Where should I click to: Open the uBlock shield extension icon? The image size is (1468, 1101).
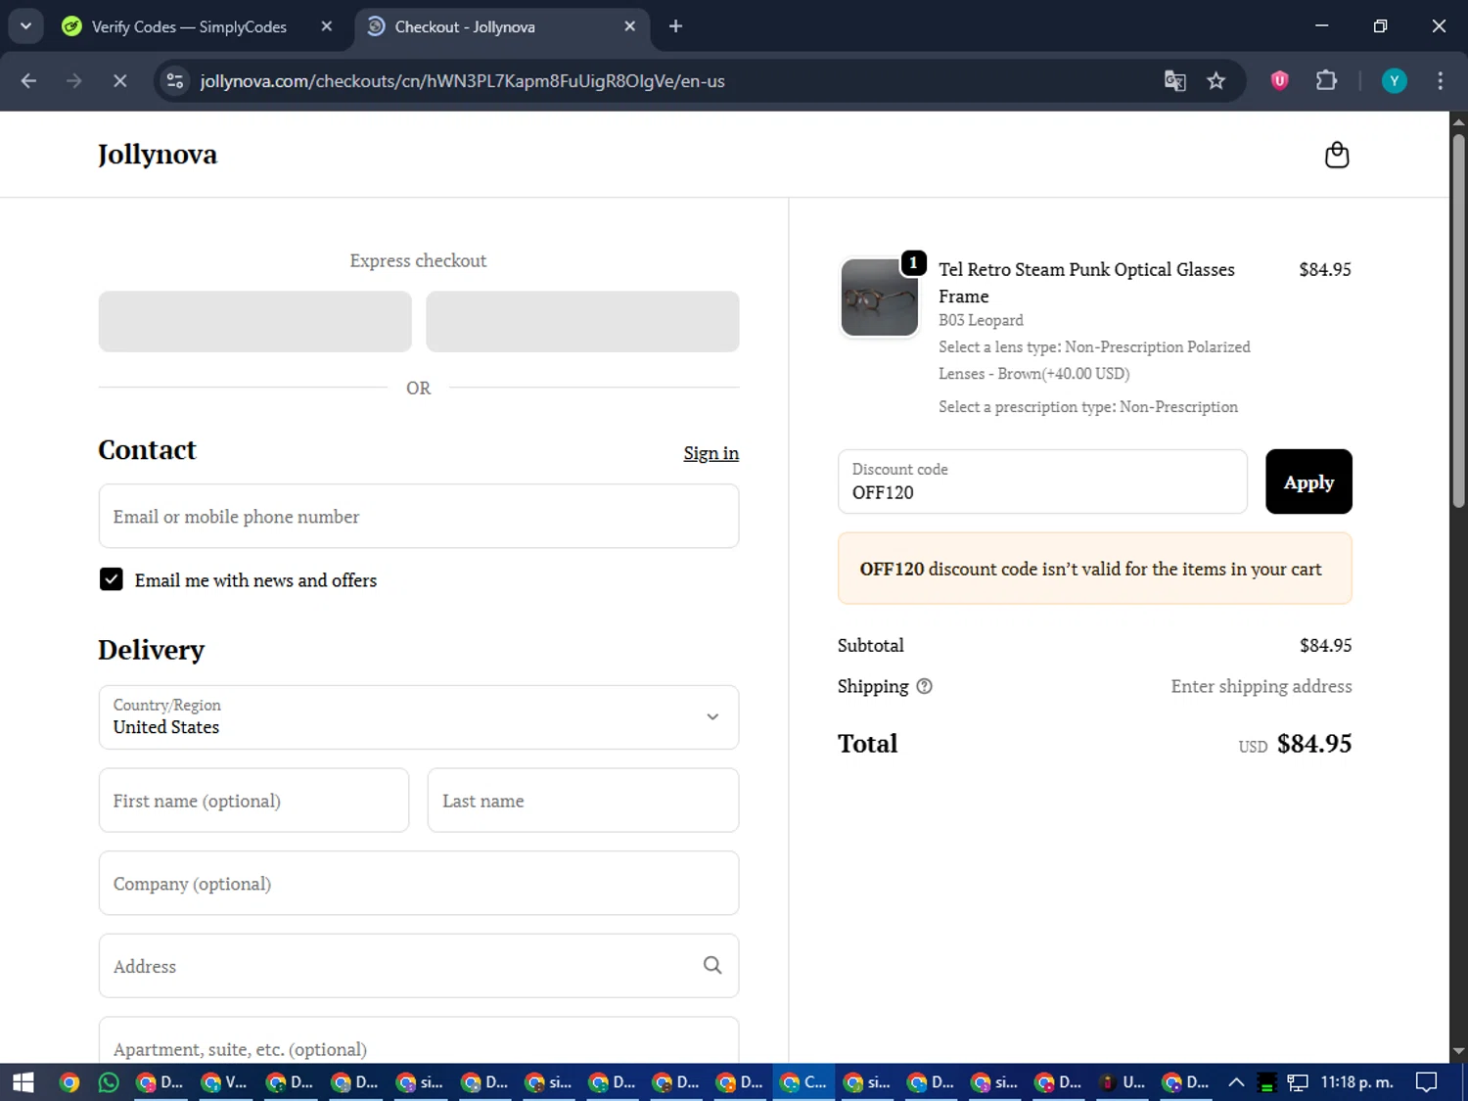pos(1279,81)
